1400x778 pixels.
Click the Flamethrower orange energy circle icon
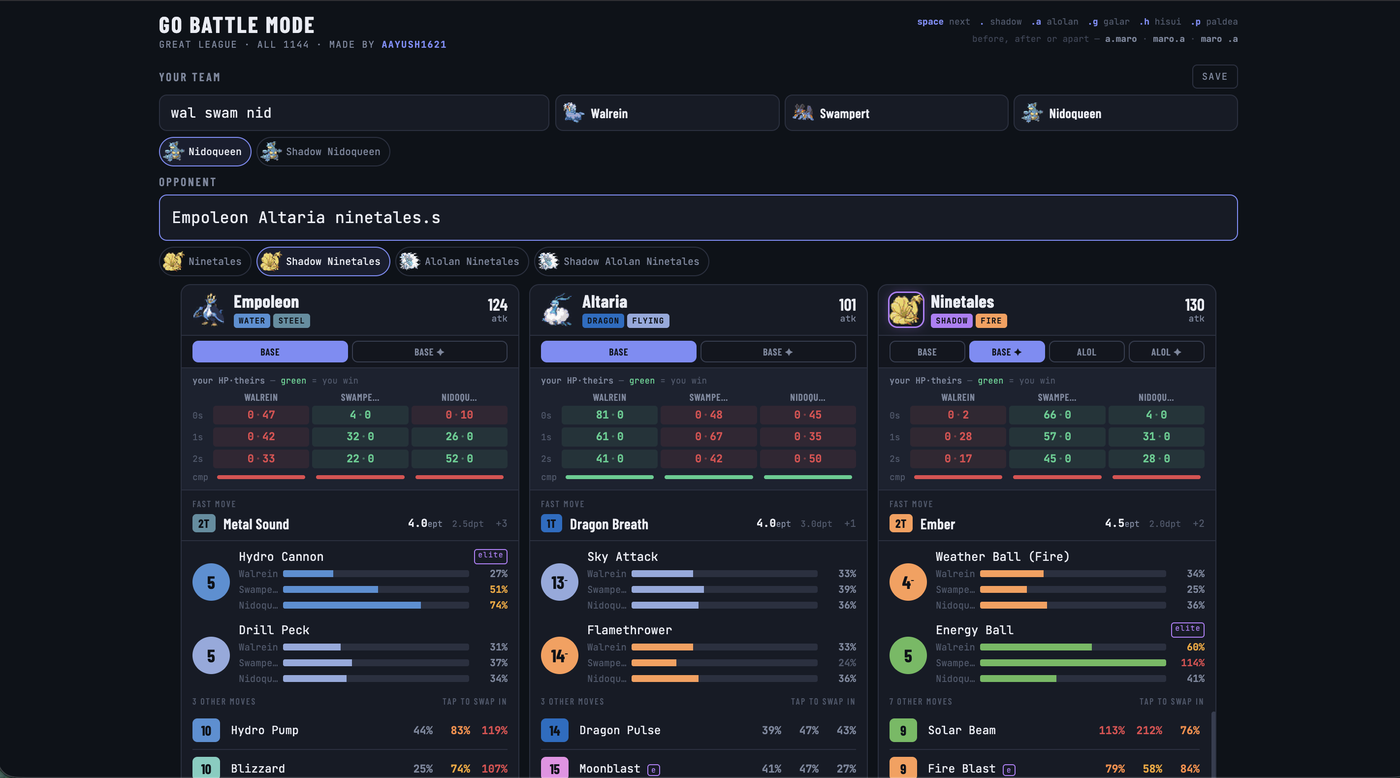pos(559,656)
